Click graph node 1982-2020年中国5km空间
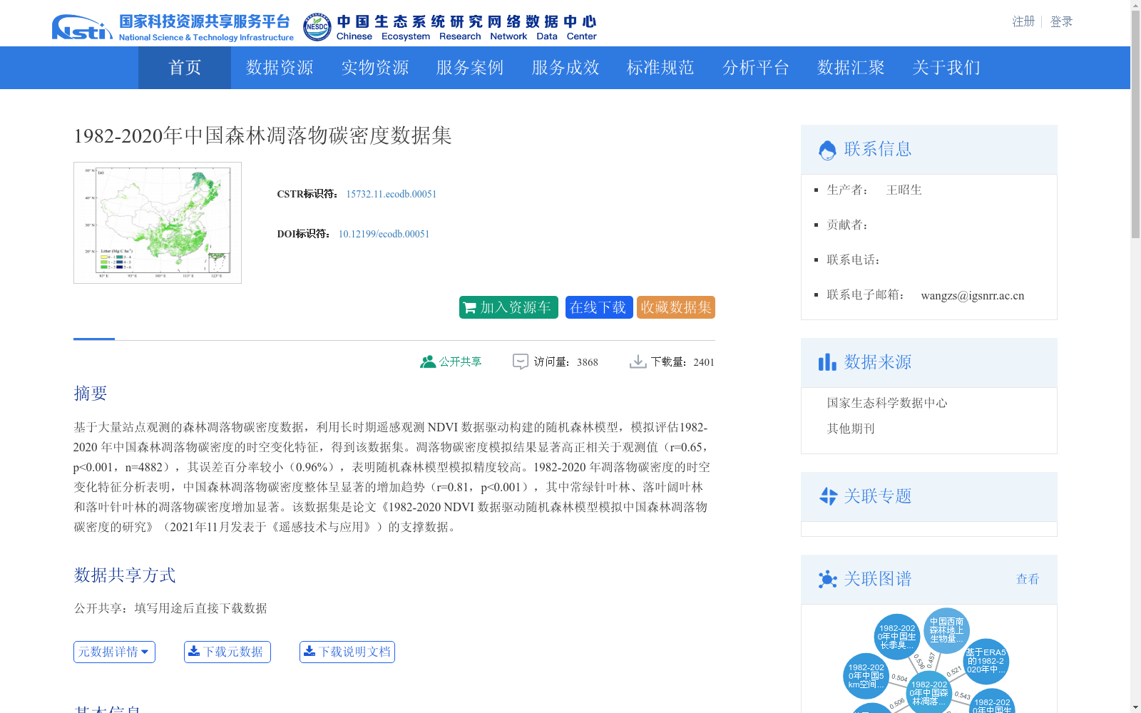 coord(866,676)
